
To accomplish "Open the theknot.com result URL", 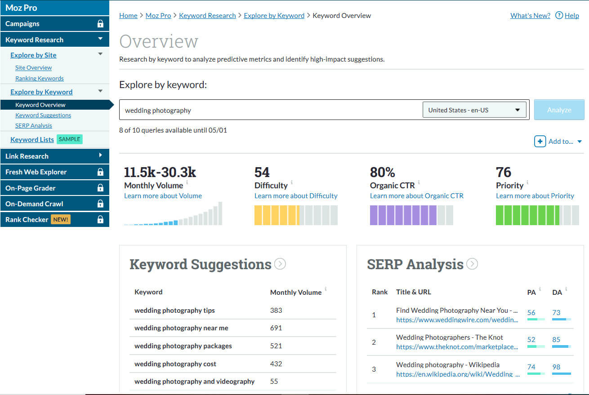I will (x=457, y=346).
